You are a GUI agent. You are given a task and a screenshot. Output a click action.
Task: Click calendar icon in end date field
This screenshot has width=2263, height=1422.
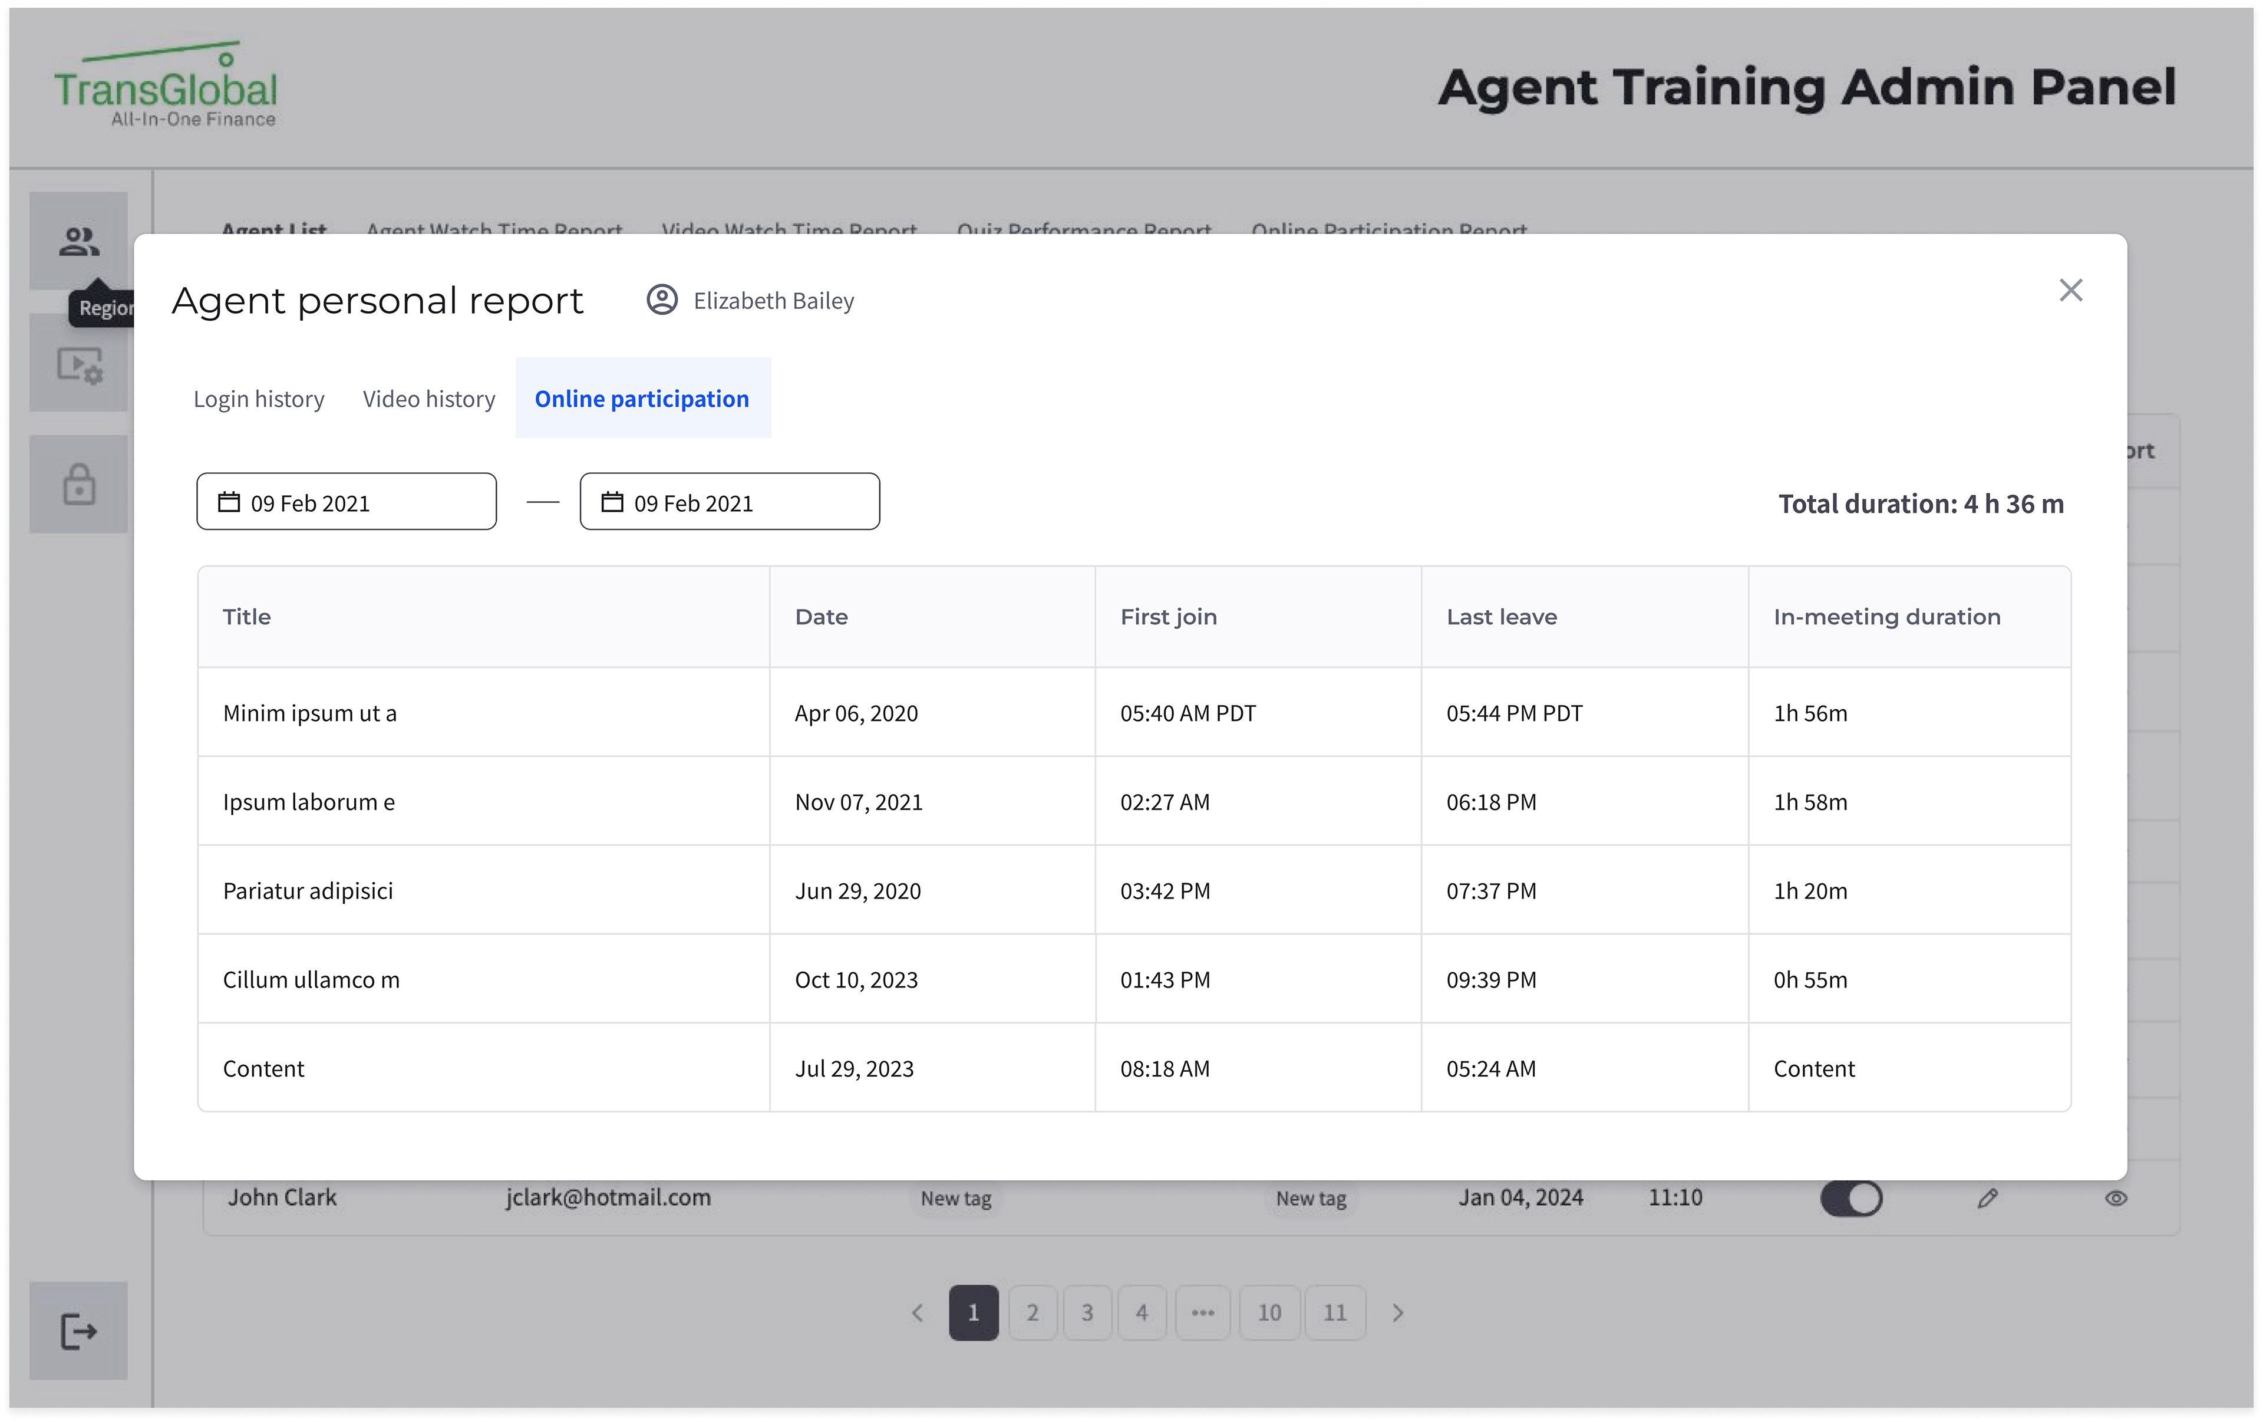(x=613, y=502)
